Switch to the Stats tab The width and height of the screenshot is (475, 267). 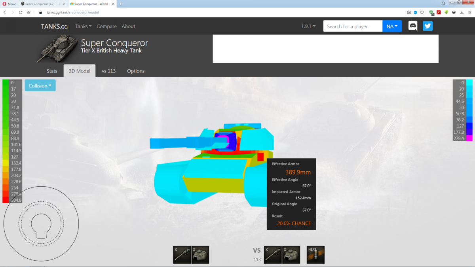(x=52, y=71)
